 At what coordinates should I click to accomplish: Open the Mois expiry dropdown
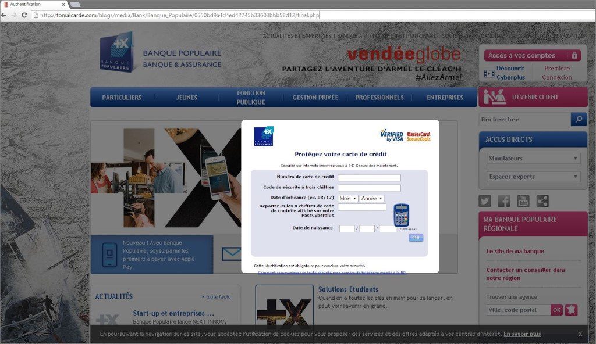[x=348, y=199]
